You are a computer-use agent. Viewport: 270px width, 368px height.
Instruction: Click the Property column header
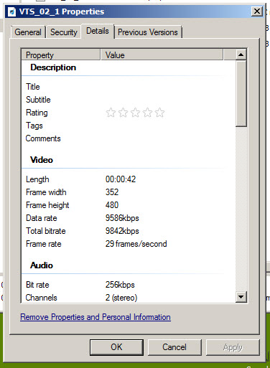61,55
